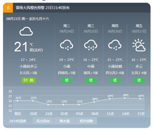Click the 优 badge under 周二
This screenshot has height=131, width=153.
point(67,80)
